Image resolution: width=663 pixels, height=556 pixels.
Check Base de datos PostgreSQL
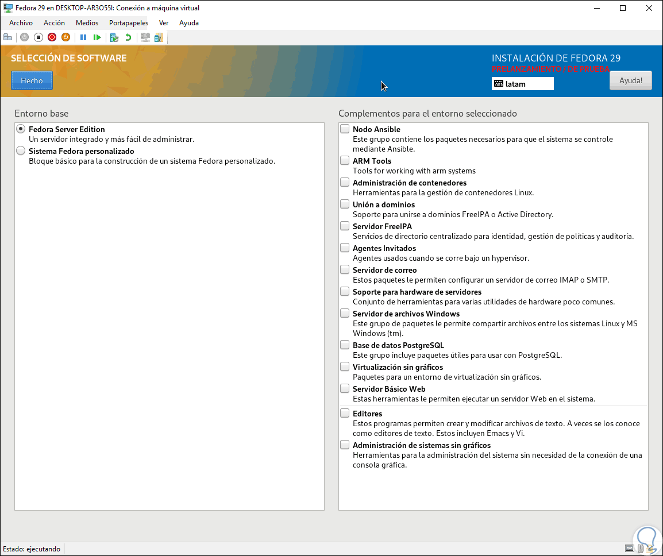click(x=345, y=345)
